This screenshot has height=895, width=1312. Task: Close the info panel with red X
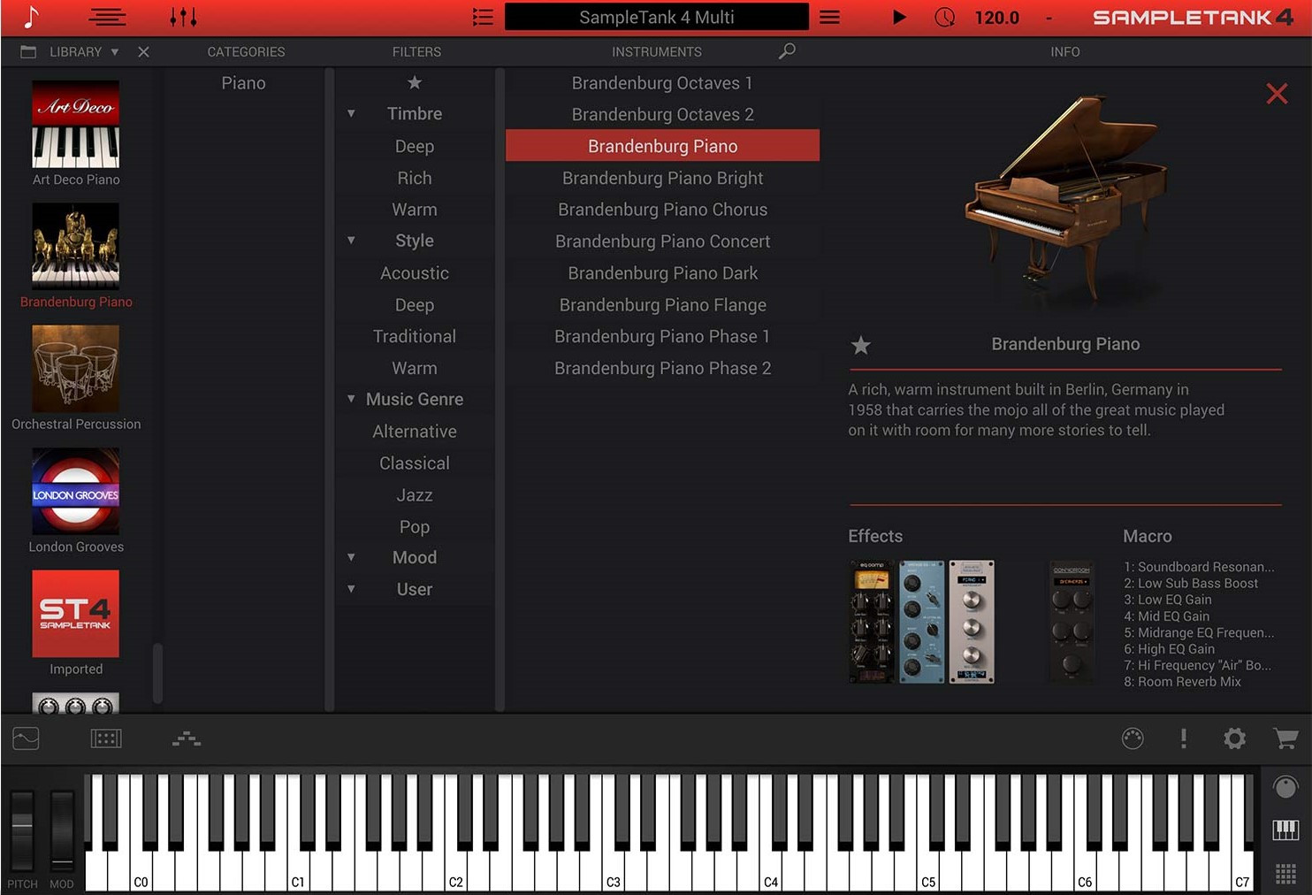[1277, 93]
